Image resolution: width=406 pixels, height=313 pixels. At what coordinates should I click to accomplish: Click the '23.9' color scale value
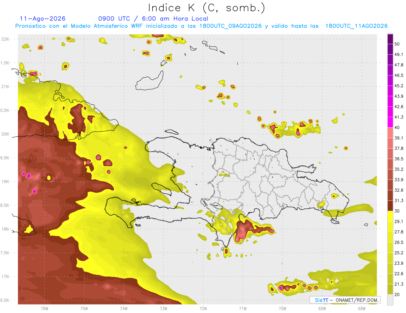point(399,263)
